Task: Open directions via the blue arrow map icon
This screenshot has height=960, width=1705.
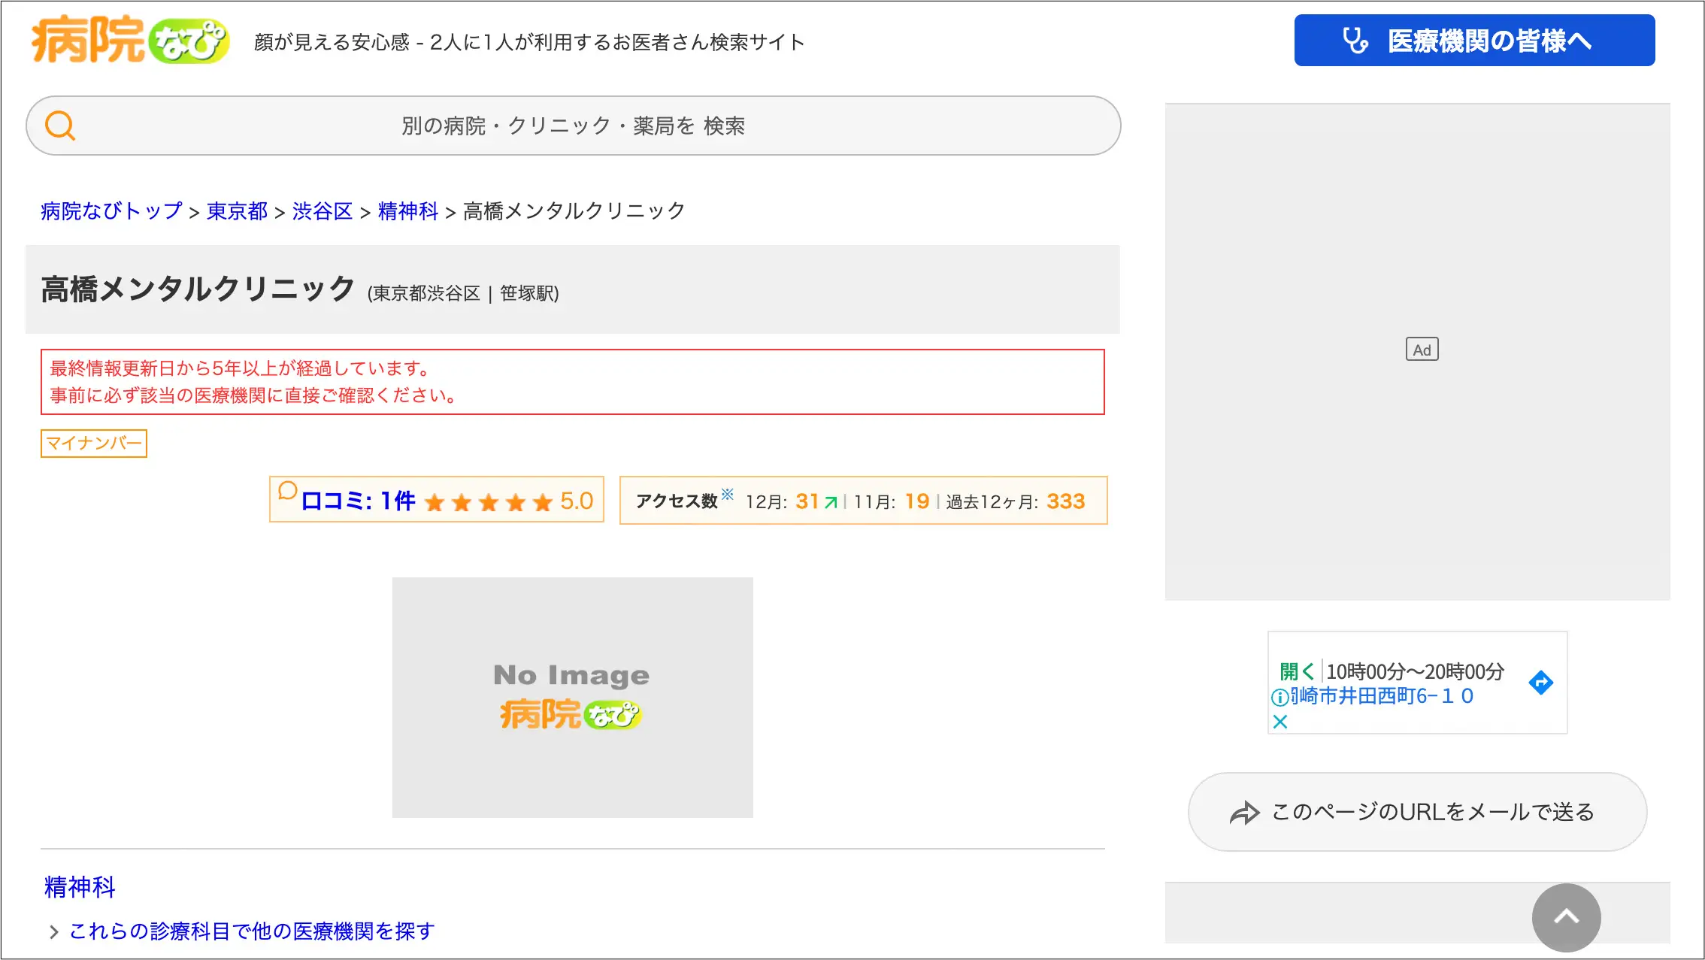Action: [x=1541, y=683]
